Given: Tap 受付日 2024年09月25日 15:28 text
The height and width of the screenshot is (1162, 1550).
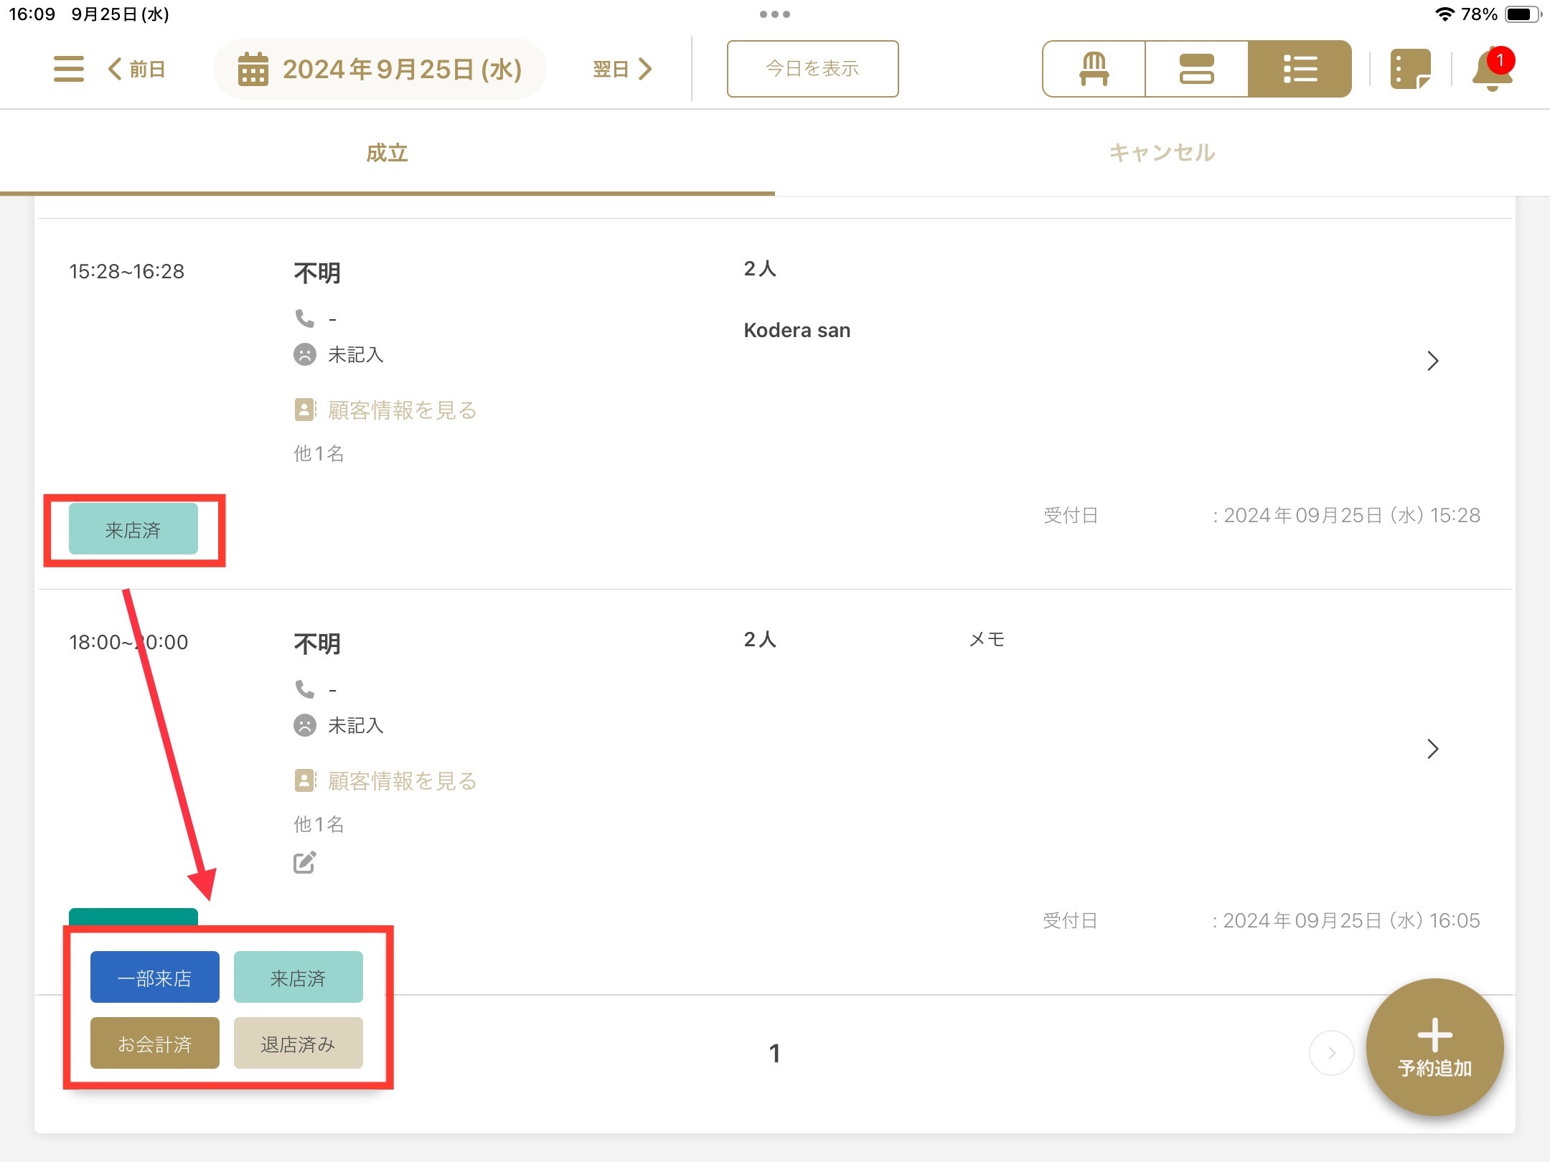Looking at the screenshot, I should (x=1262, y=515).
